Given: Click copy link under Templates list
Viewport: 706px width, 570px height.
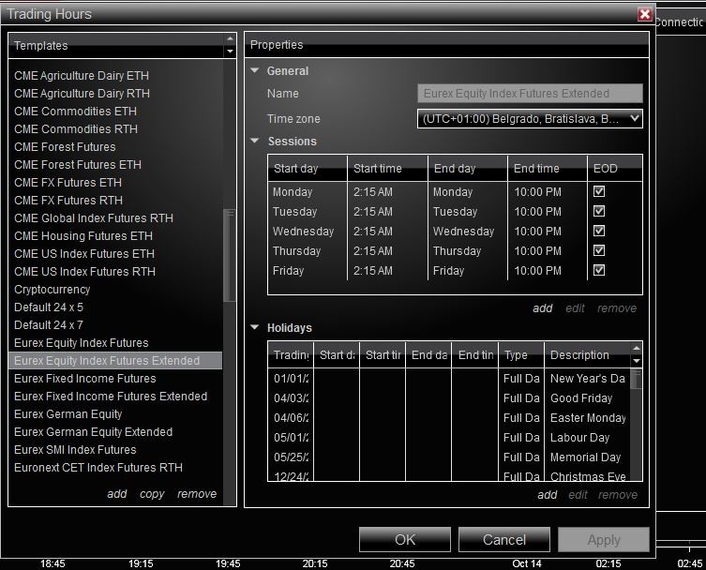Looking at the screenshot, I should click(152, 494).
